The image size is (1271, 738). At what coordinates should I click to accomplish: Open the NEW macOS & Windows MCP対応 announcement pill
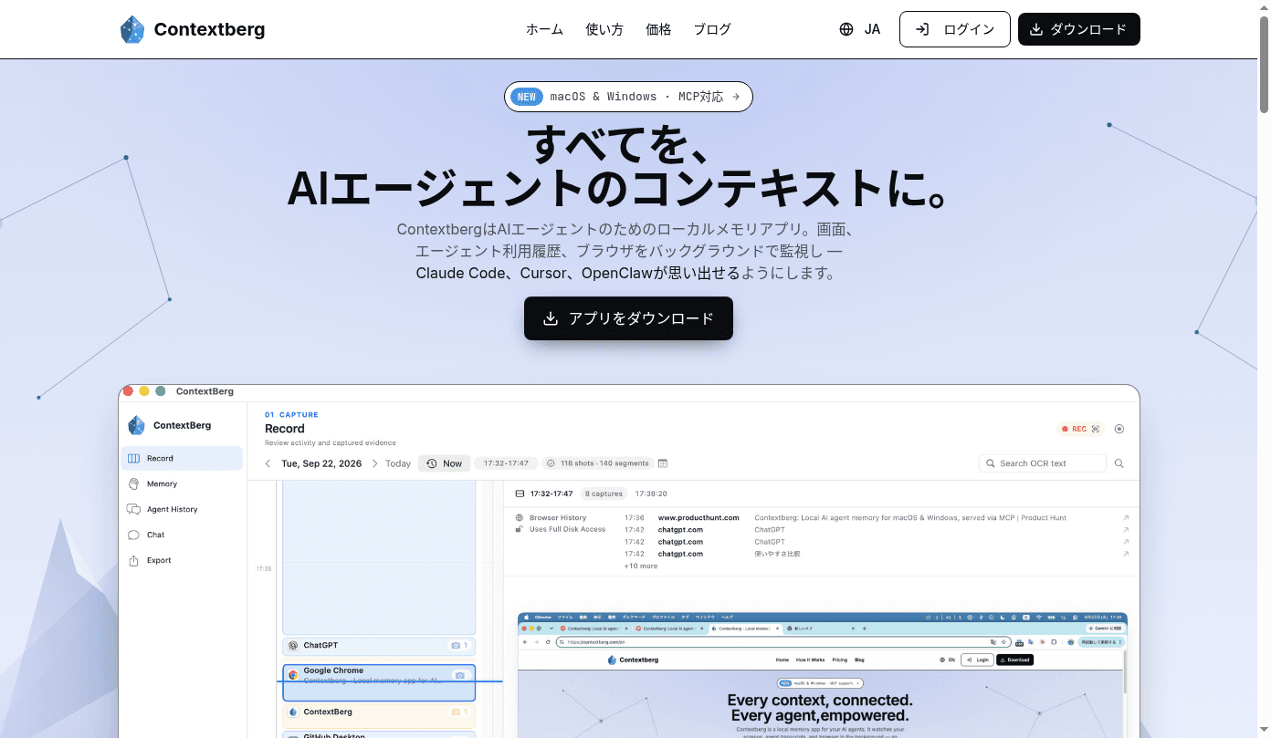click(628, 97)
